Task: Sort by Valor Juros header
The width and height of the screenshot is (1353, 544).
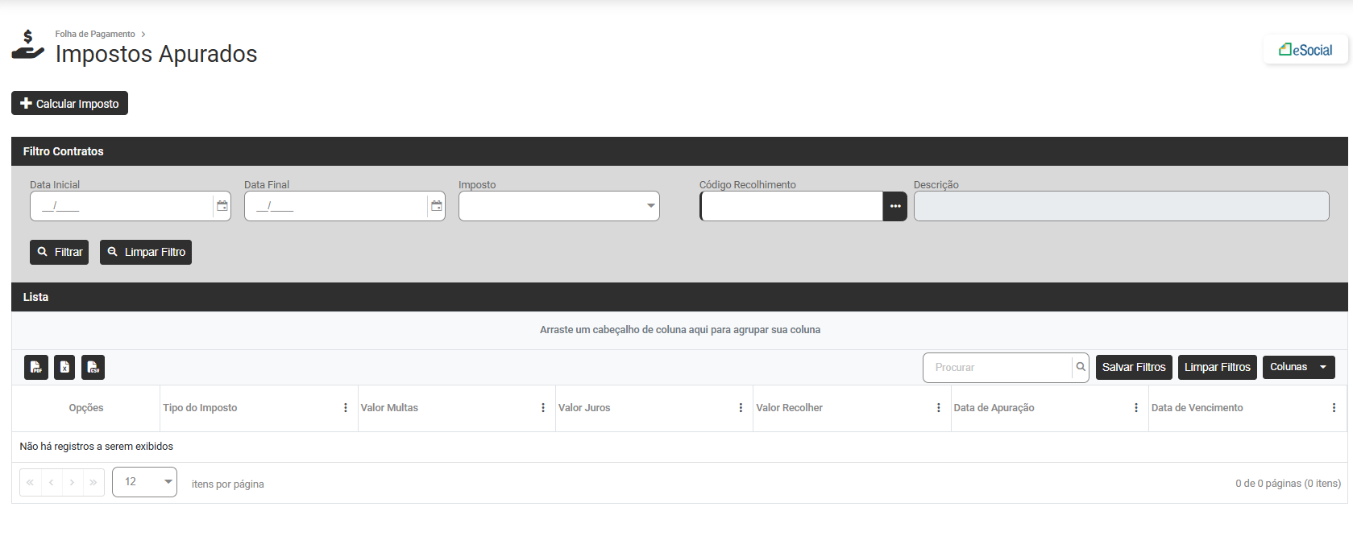Action: click(584, 408)
